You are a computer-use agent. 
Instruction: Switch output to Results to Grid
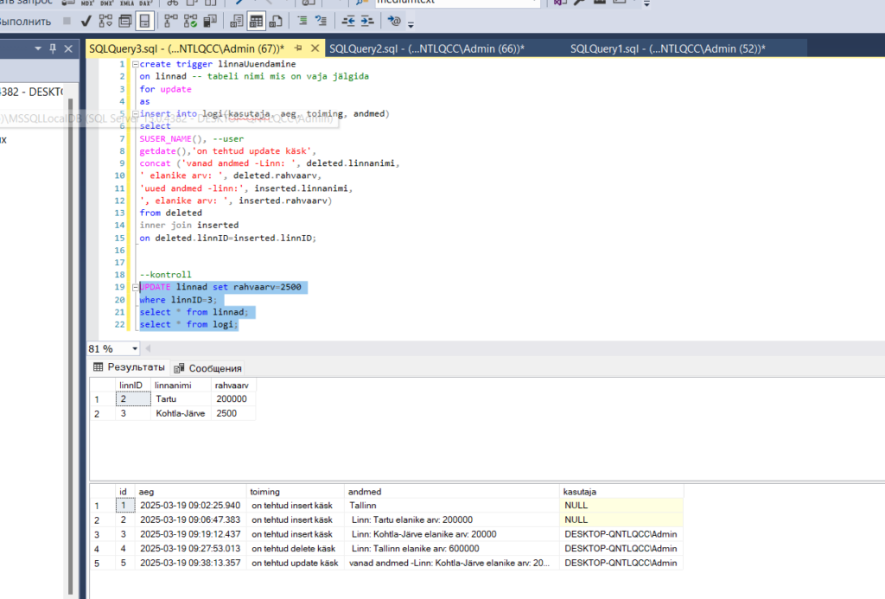point(256,22)
